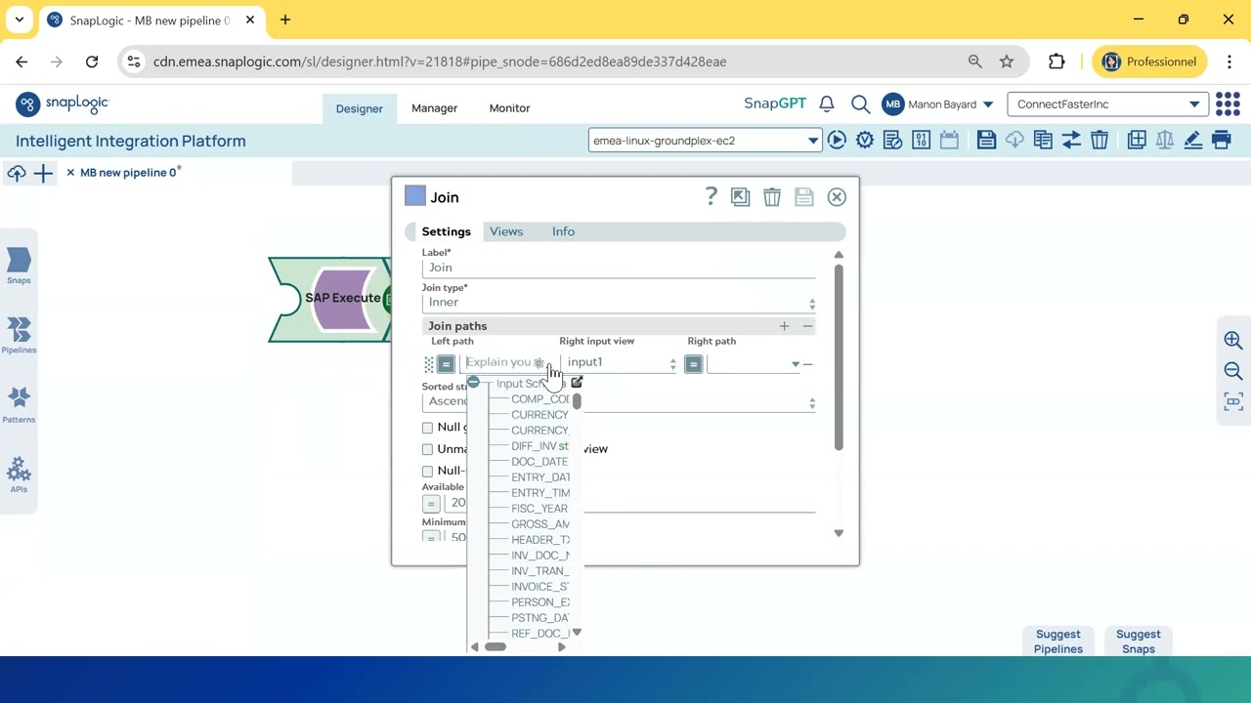This screenshot has height=703, width=1251.
Task: Toggle the expression button for Right path
Action: coord(693,364)
